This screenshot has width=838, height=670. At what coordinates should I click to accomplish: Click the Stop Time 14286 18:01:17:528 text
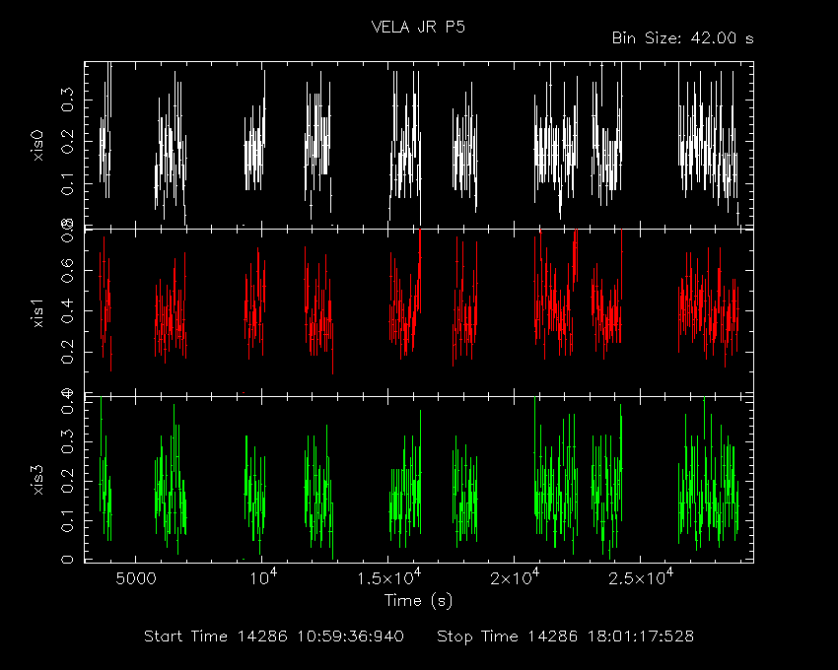[x=566, y=636]
